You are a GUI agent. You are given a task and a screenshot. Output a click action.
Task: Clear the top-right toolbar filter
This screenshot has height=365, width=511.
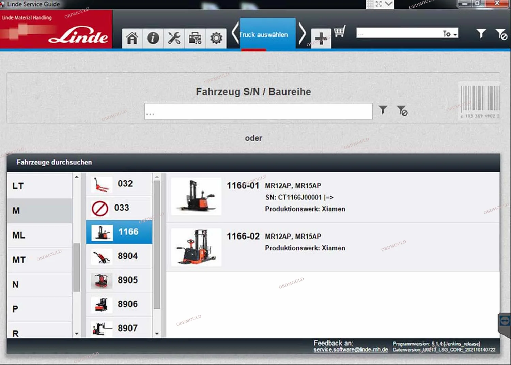click(x=501, y=34)
